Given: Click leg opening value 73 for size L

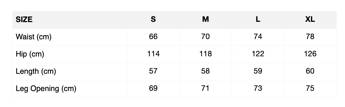Looking at the screenshot, I should click(258, 88).
